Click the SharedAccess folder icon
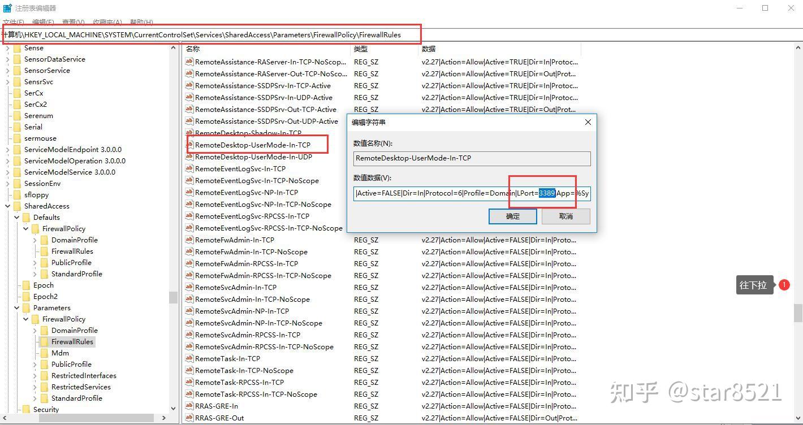This screenshot has height=425, width=803. tap(17, 206)
